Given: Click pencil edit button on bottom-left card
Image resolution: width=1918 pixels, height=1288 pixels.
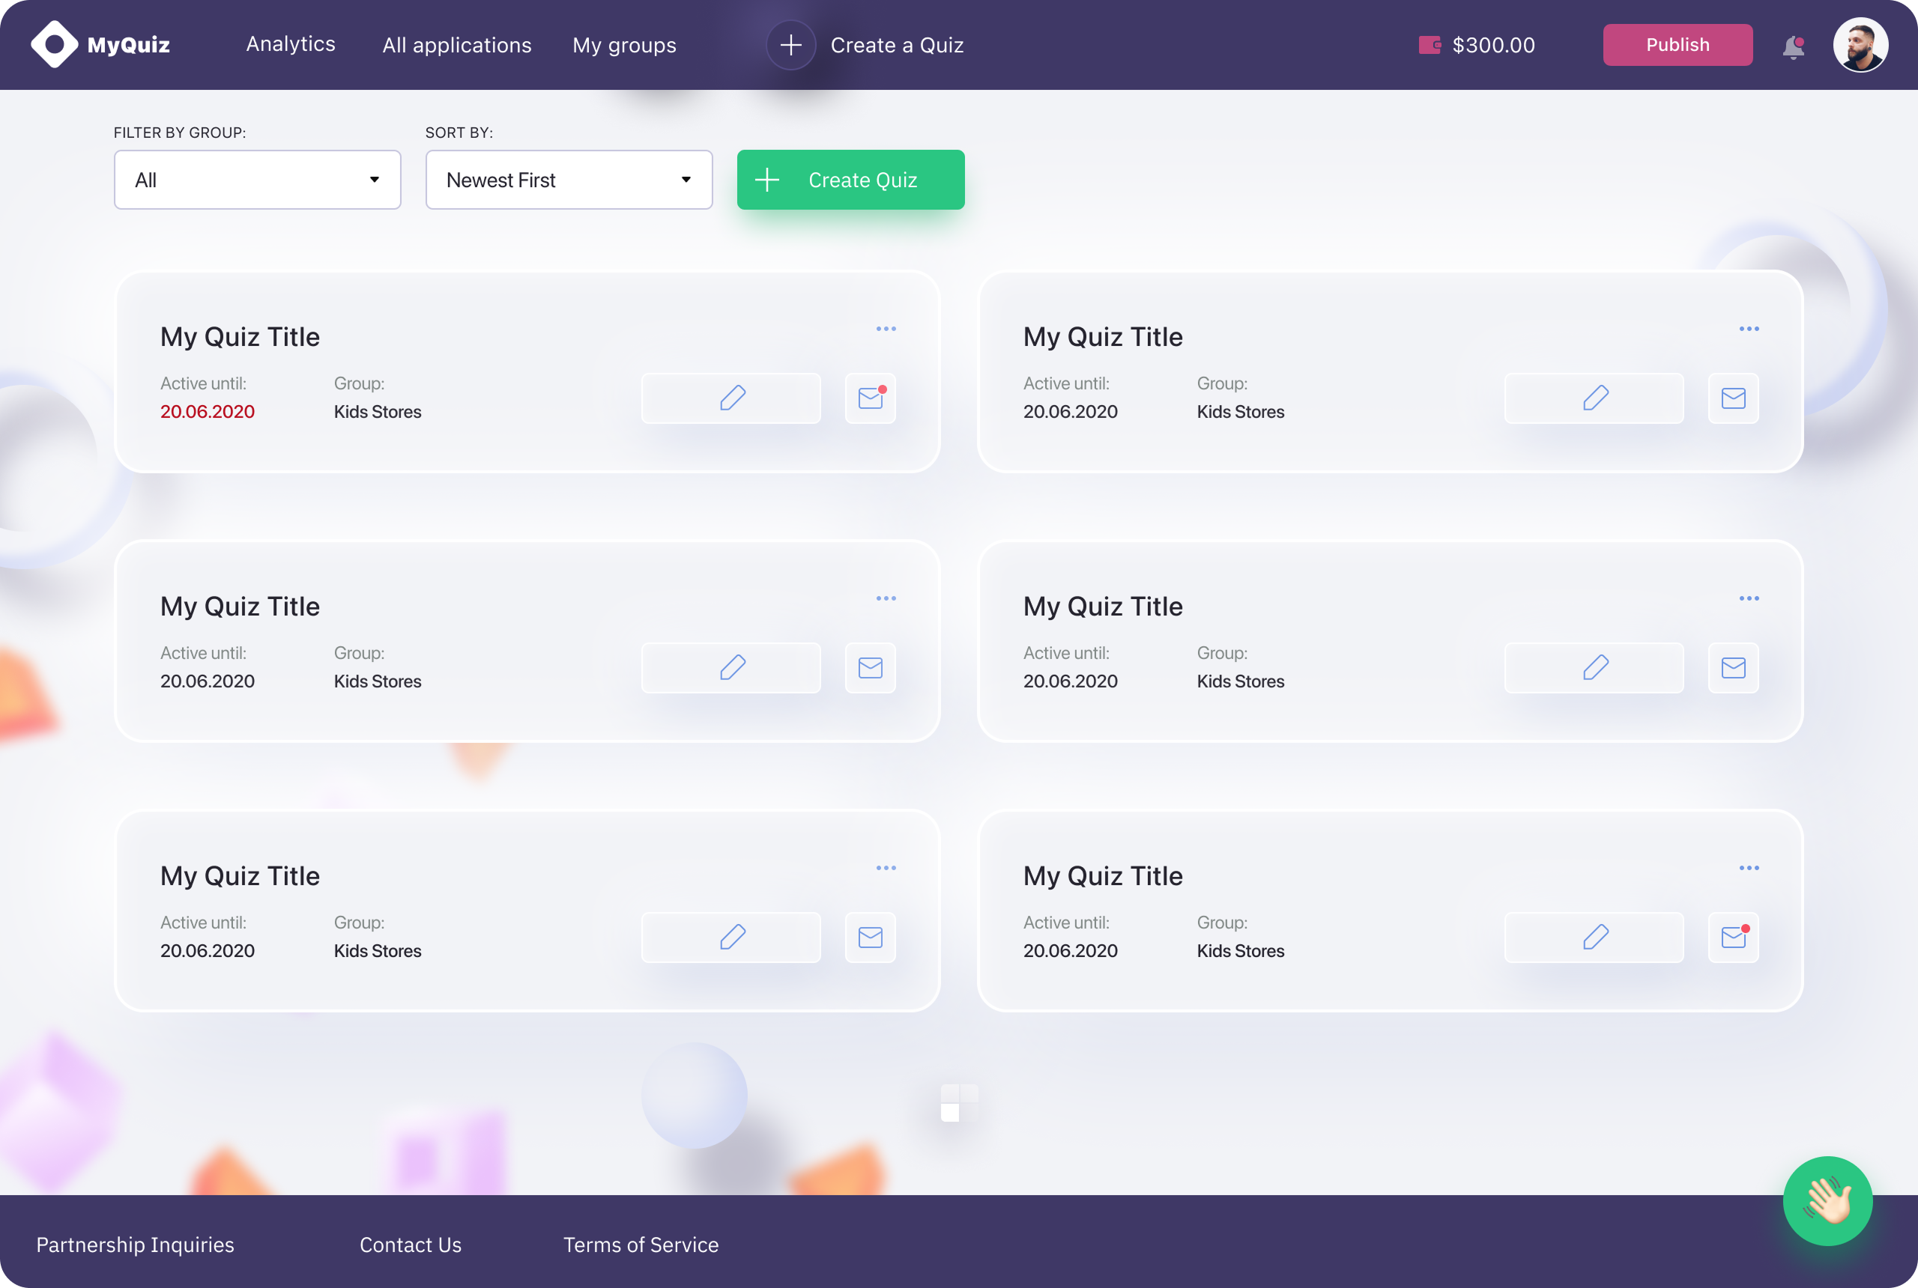Looking at the screenshot, I should [x=730, y=938].
